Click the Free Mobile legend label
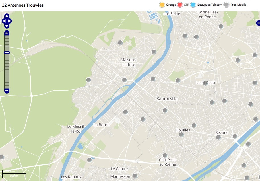Screen dimensions: 260x181 (238, 5)
